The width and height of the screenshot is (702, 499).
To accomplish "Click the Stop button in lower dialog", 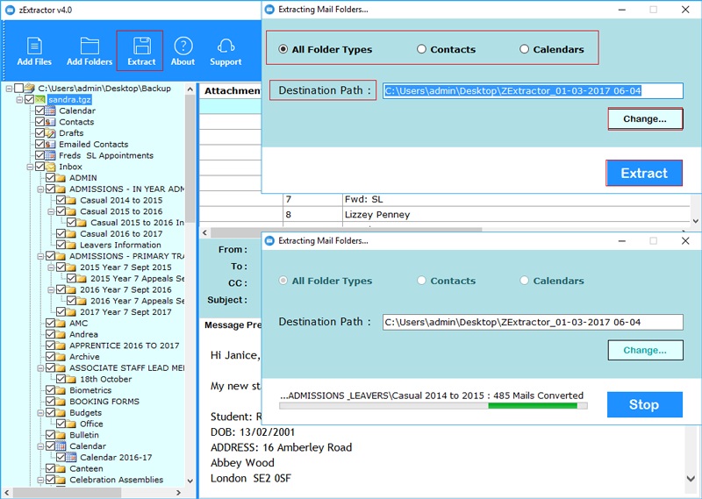I will pos(644,404).
